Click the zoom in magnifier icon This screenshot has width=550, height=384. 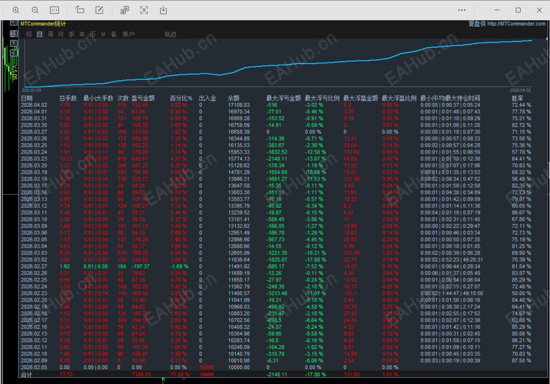(16, 10)
